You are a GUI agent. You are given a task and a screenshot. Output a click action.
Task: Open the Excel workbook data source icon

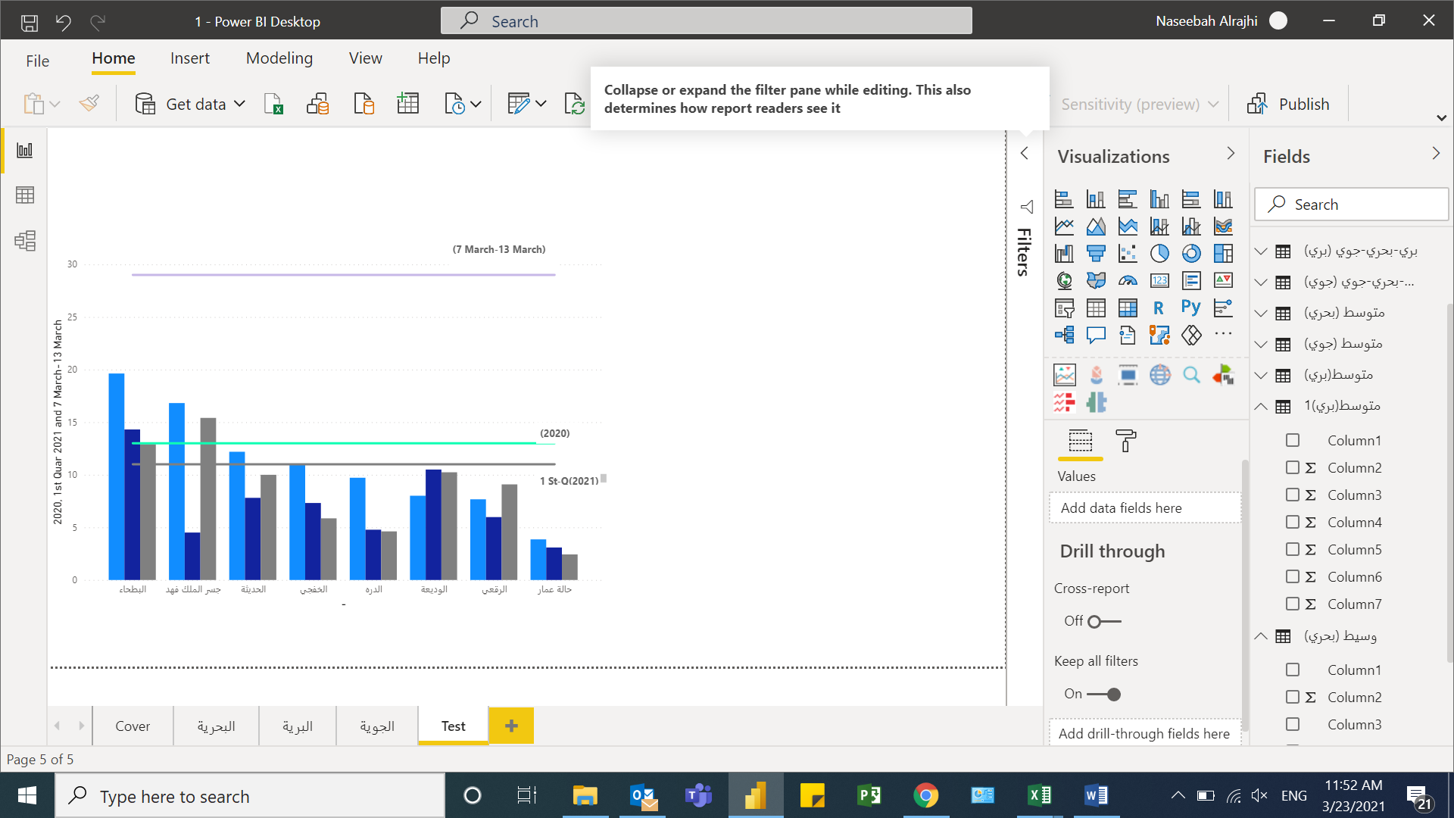point(273,104)
